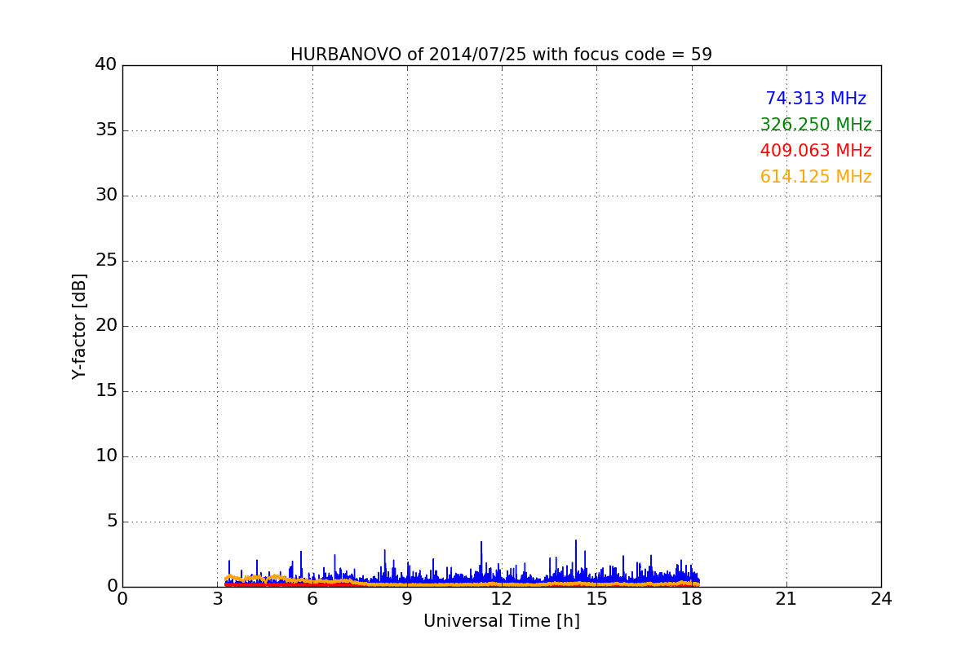Screen dimensions: 979x652
Task: Click the y-axis tick label 20
Action: 106,326
